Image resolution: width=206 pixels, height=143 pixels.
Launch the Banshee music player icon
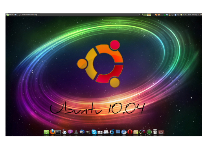pos(64,132)
